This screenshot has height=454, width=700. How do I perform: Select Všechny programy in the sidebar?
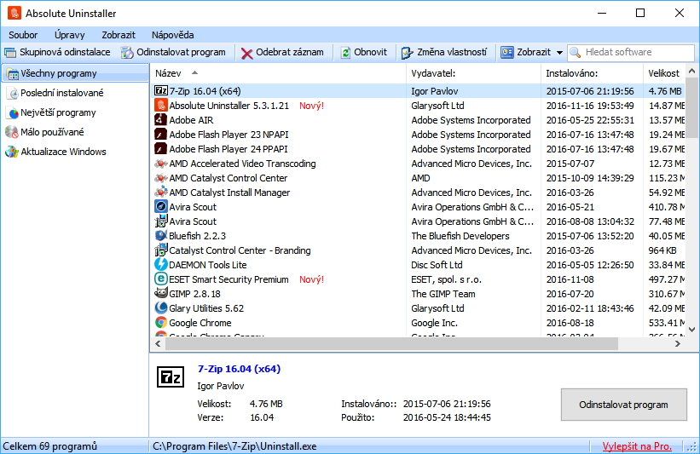[x=75, y=73]
